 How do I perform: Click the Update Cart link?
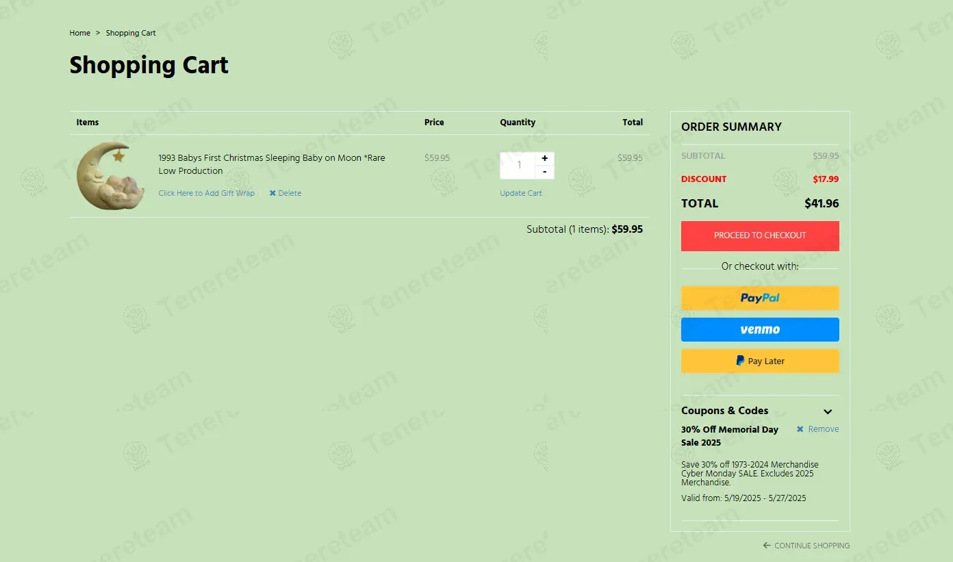[520, 193]
